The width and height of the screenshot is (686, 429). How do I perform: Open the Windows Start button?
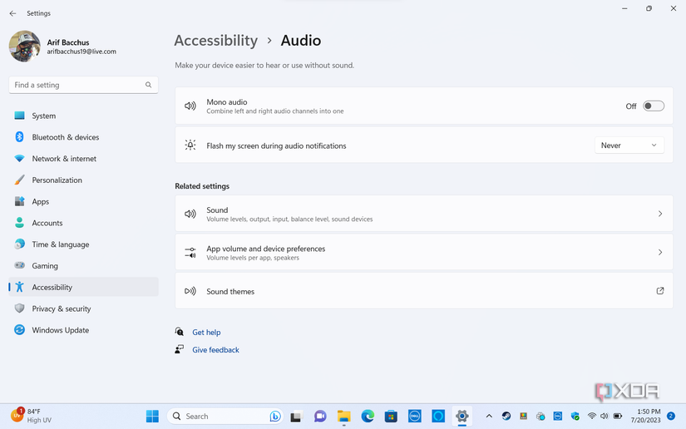coord(153,417)
